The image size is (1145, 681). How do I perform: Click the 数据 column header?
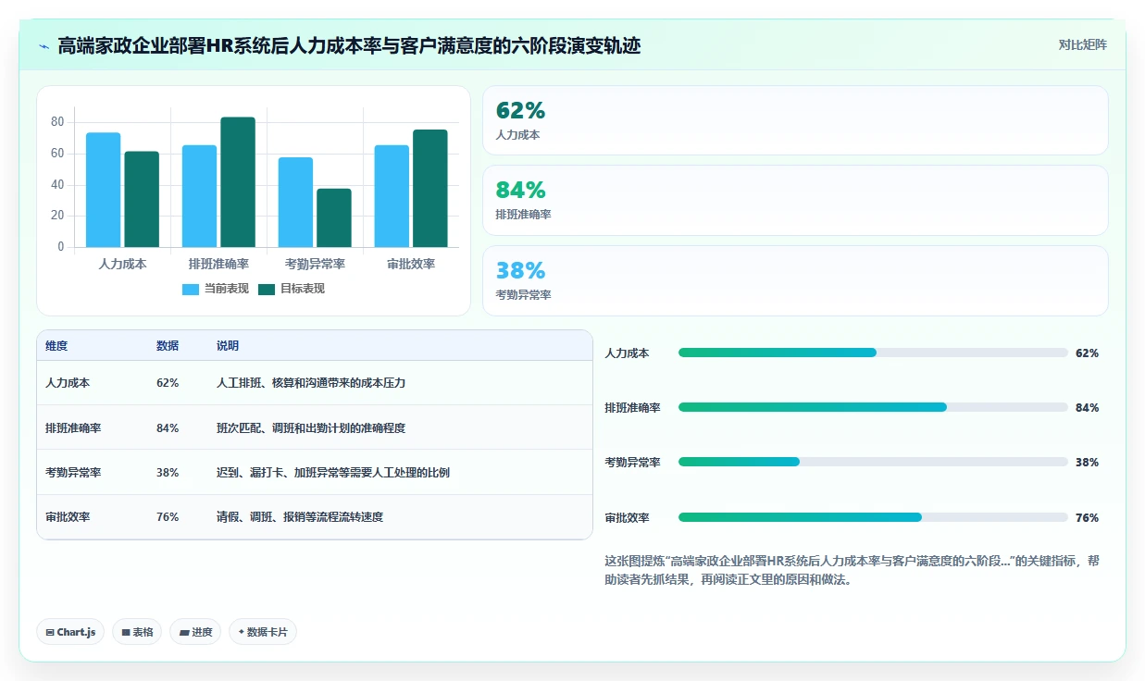tap(168, 346)
